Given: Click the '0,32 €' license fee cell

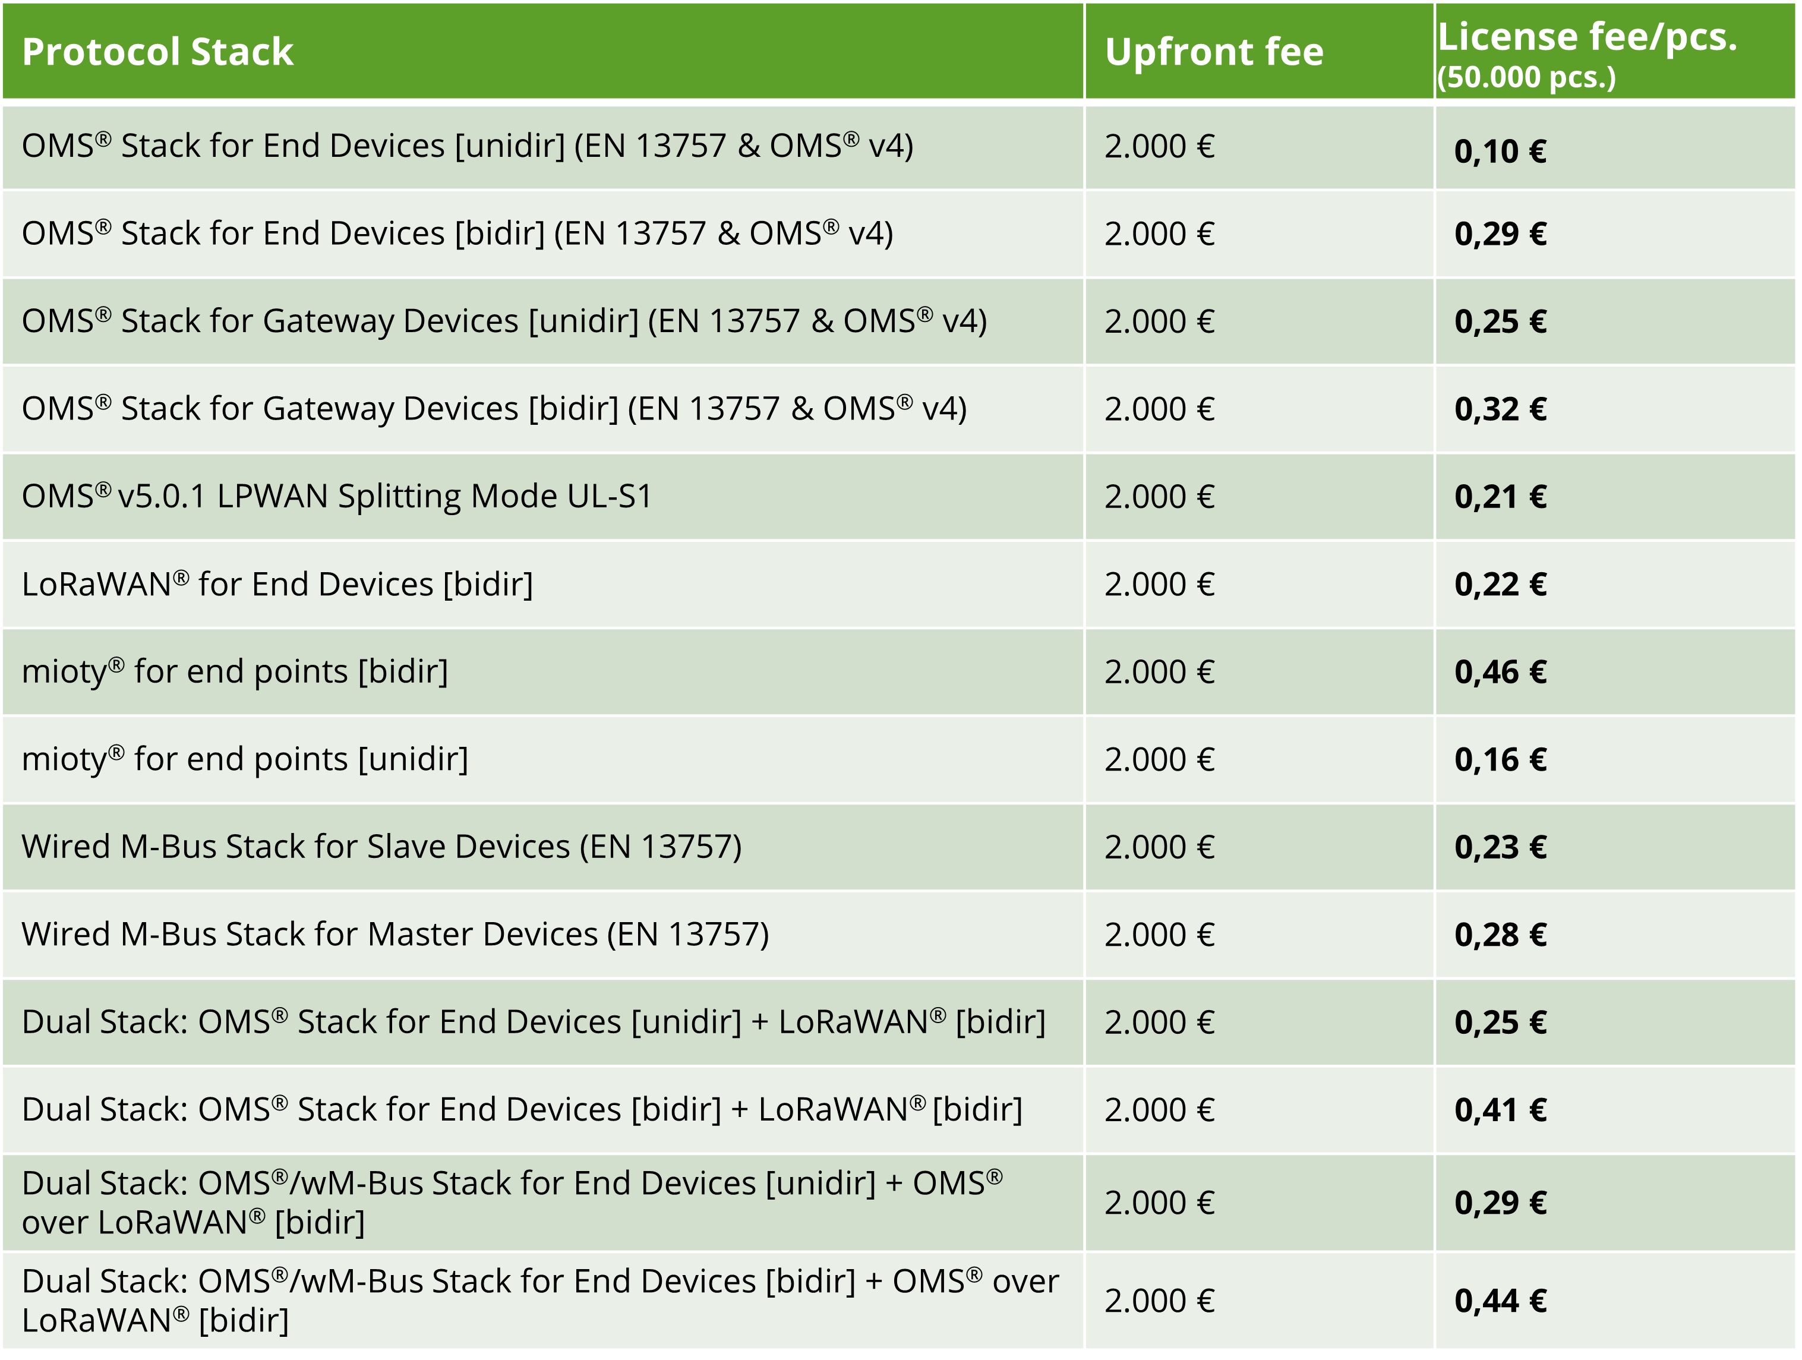Looking at the screenshot, I should coord(1501,409).
